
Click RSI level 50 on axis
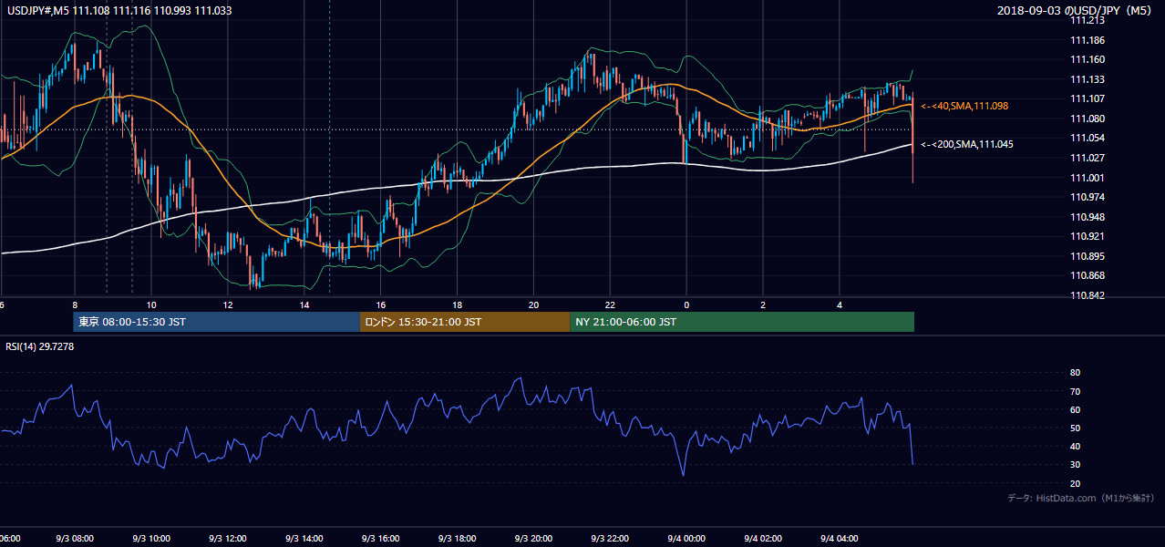(1075, 428)
